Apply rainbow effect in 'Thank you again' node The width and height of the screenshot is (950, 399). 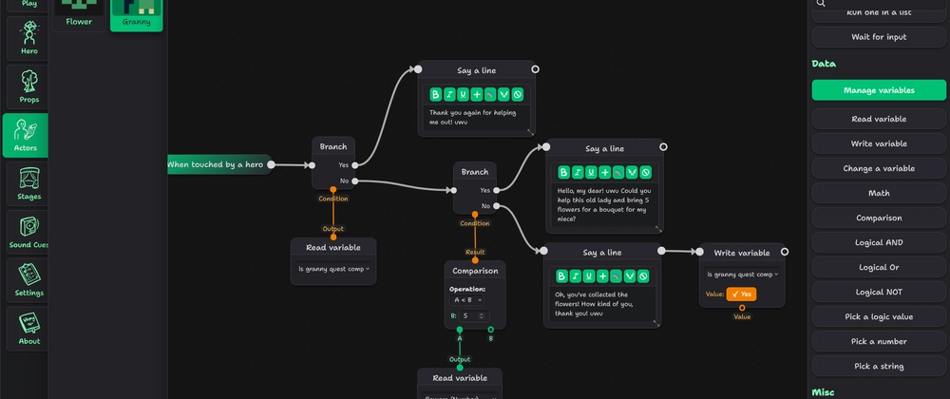[x=490, y=94]
